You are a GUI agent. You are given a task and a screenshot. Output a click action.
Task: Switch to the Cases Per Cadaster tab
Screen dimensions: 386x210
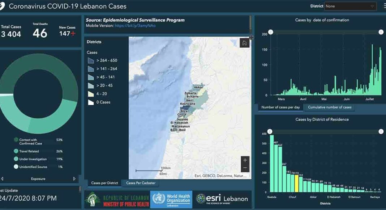point(141,183)
